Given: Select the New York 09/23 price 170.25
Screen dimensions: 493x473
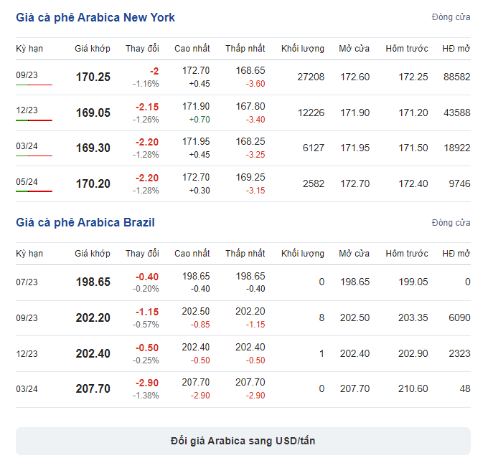Looking at the screenshot, I should 93,77.
